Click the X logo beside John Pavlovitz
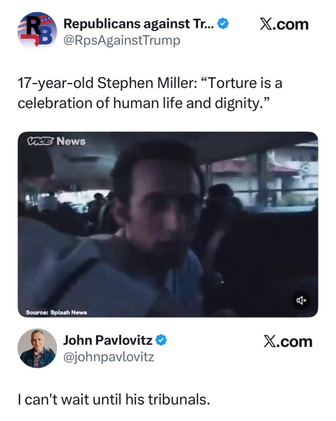The image size is (336, 421). point(270,342)
